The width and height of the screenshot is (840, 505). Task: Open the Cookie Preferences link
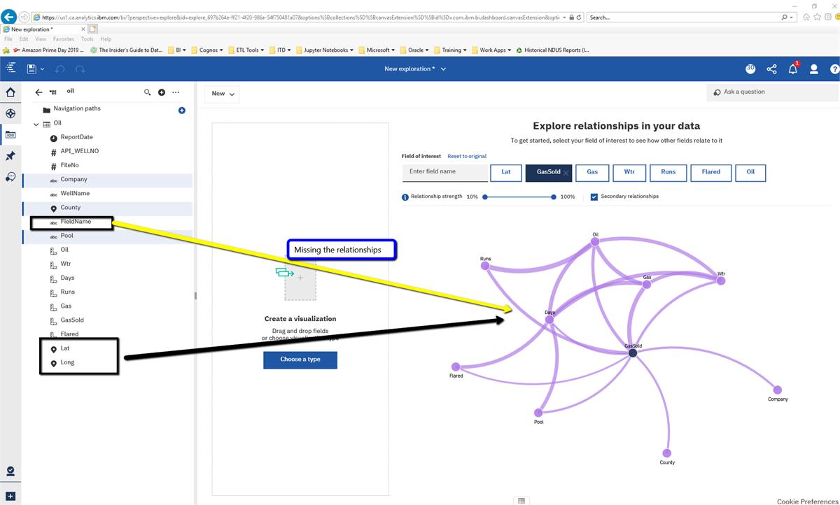point(807,501)
